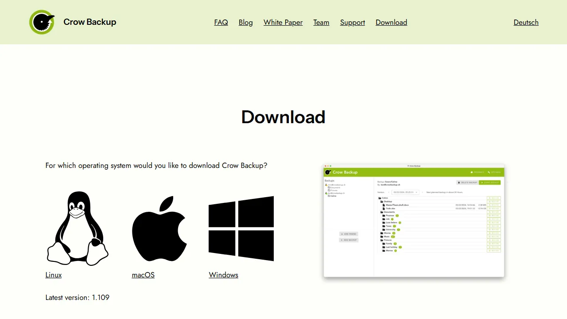Select the Linux penguin download icon
567x319 pixels.
pos(78,229)
